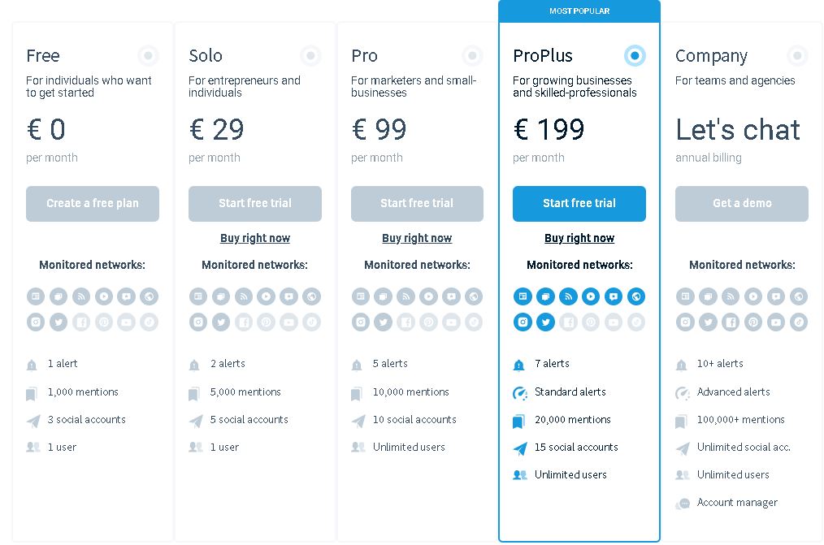
Task: Click the Pinterest icon in the Company plan
Action: (753, 322)
